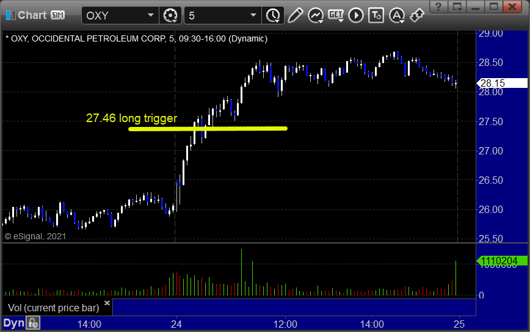This screenshot has height=332, width=530.
Task: Select the yellow trigger line on chart
Action: [208, 129]
